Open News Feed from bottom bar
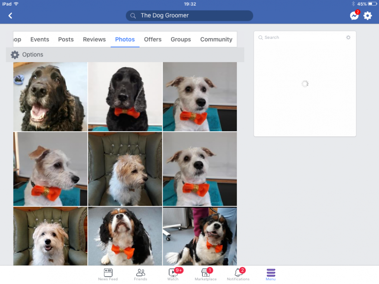Viewport: 379px width, 284px height. click(x=108, y=274)
